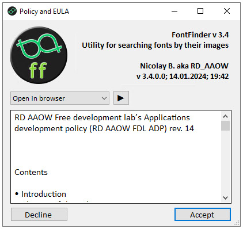Click the scrollbar down arrow in policy text

click(225, 197)
